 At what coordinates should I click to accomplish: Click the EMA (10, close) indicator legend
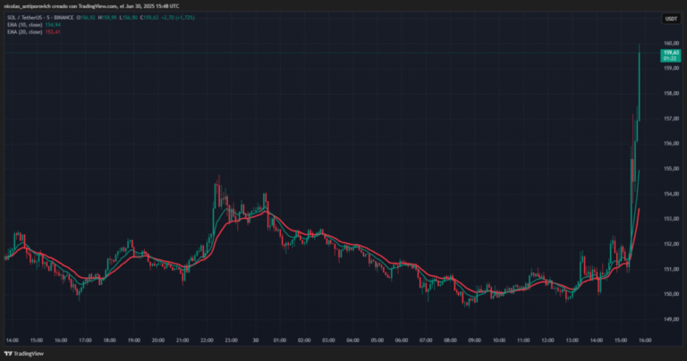point(24,25)
